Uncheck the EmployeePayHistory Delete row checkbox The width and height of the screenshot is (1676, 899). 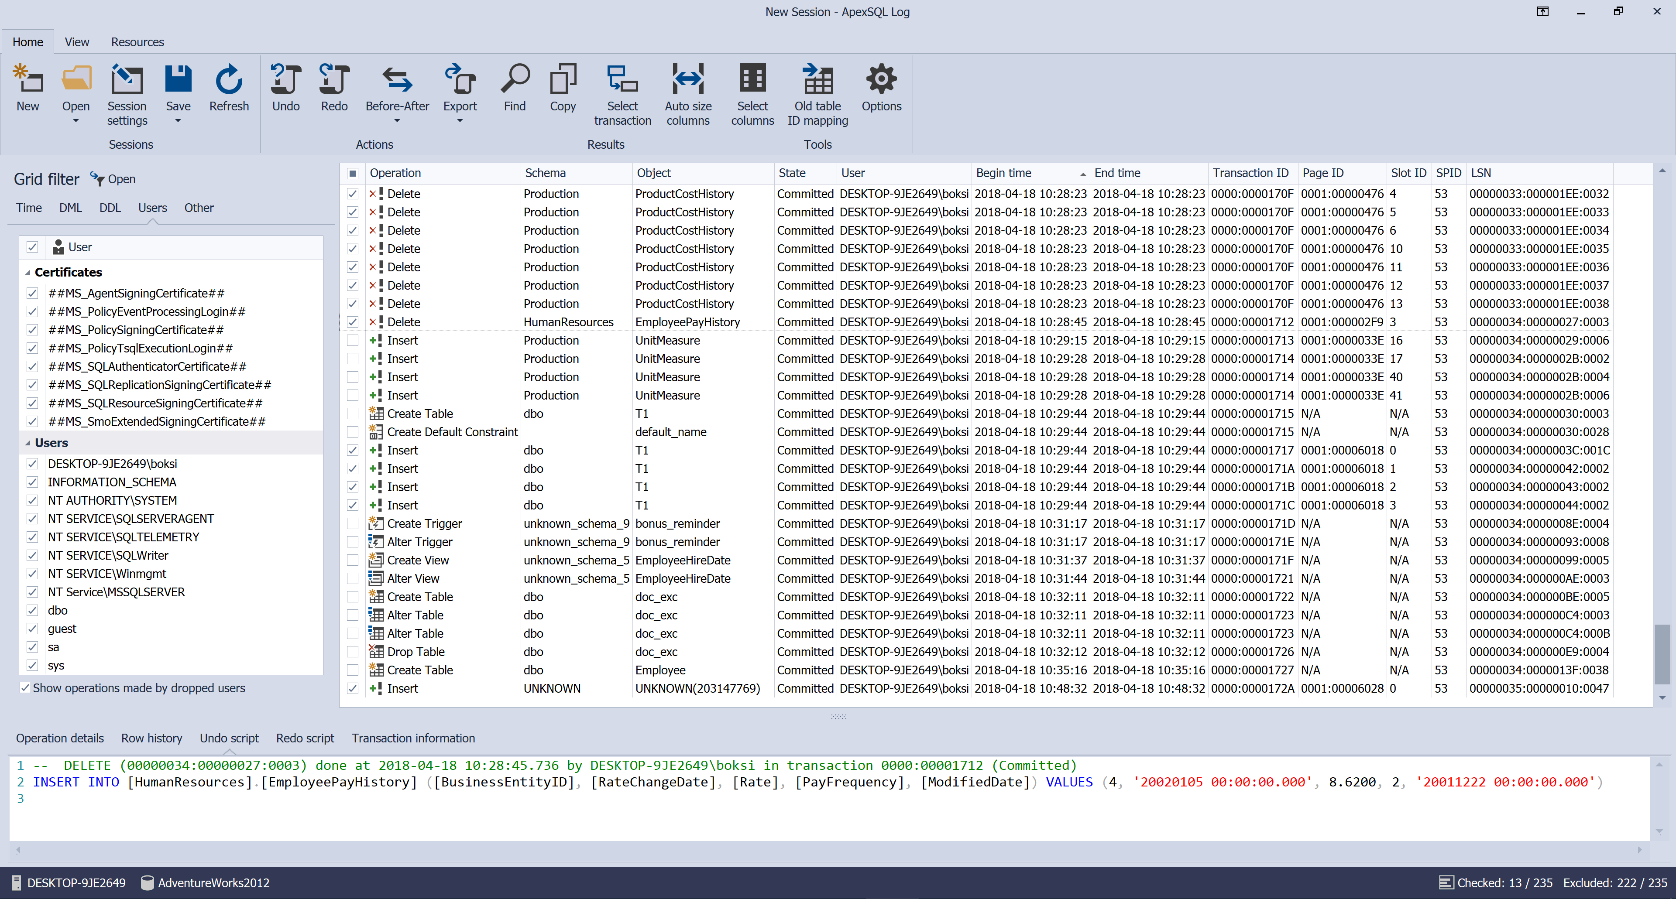352,322
